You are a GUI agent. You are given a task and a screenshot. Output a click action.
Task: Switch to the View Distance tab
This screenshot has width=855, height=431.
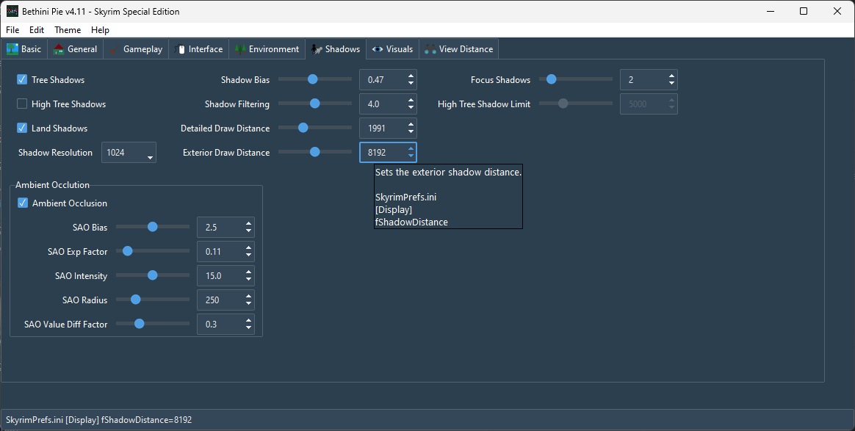click(x=458, y=49)
